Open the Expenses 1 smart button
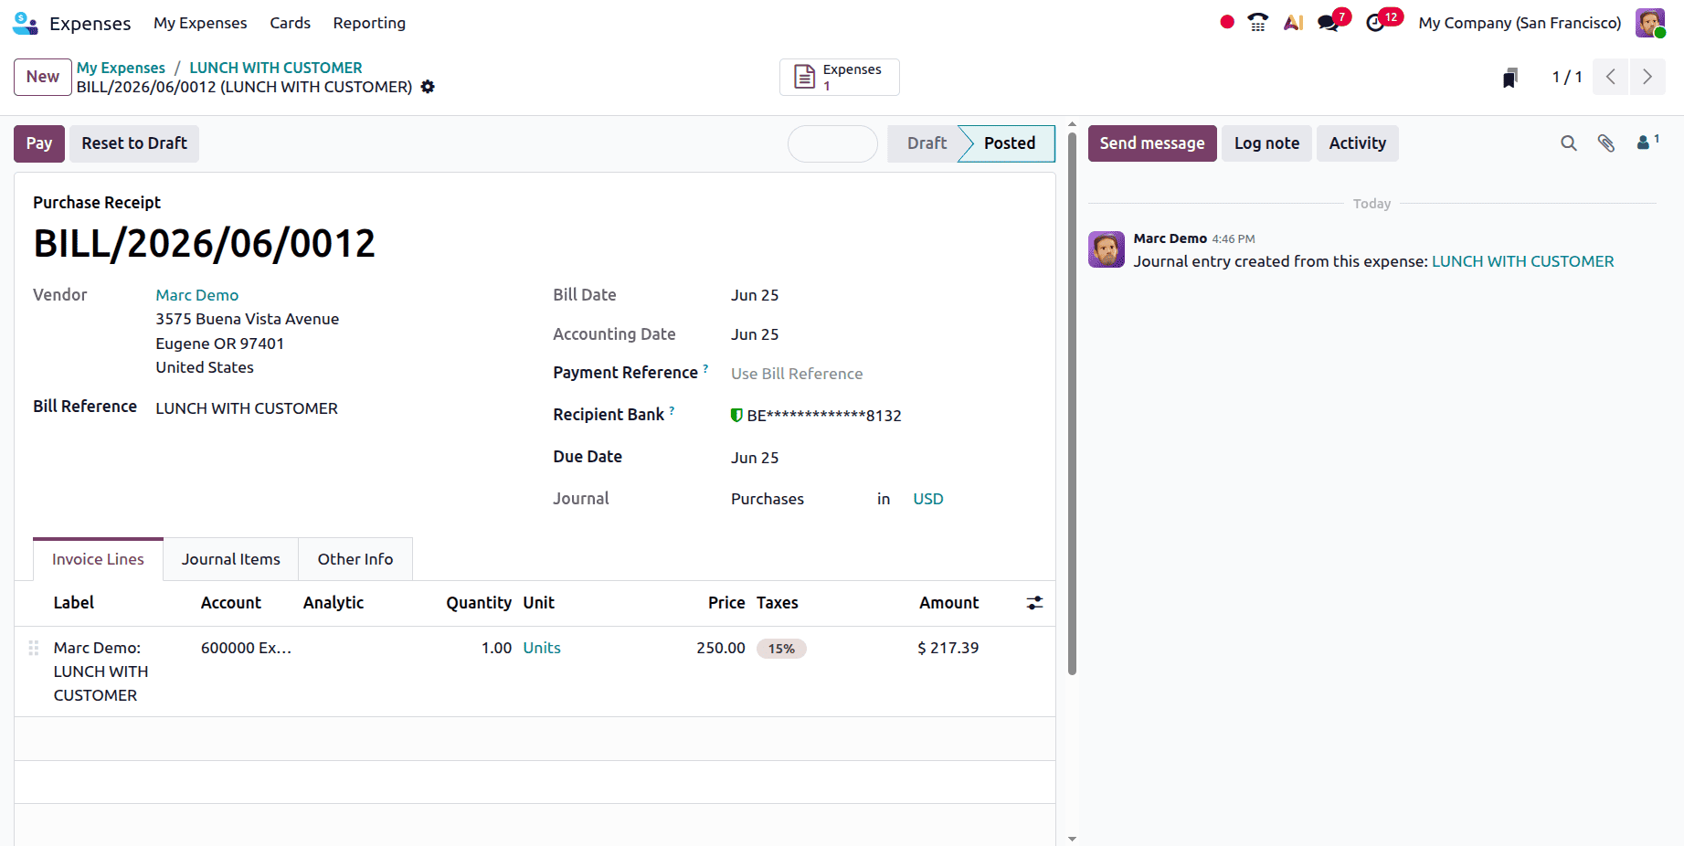 840,77
